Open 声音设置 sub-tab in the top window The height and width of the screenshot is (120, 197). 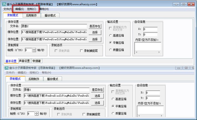[x=24, y=61]
